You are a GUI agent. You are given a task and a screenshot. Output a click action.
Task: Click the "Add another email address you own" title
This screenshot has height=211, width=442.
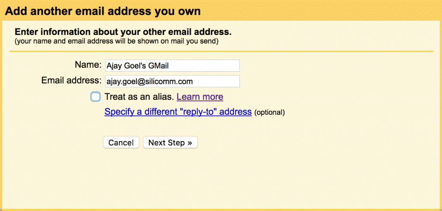click(x=103, y=11)
